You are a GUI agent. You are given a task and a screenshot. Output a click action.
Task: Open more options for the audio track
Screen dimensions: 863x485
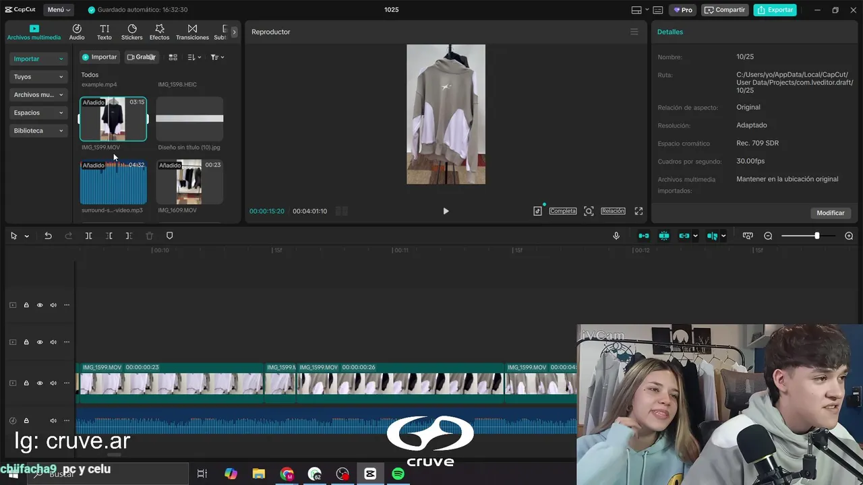67,420
